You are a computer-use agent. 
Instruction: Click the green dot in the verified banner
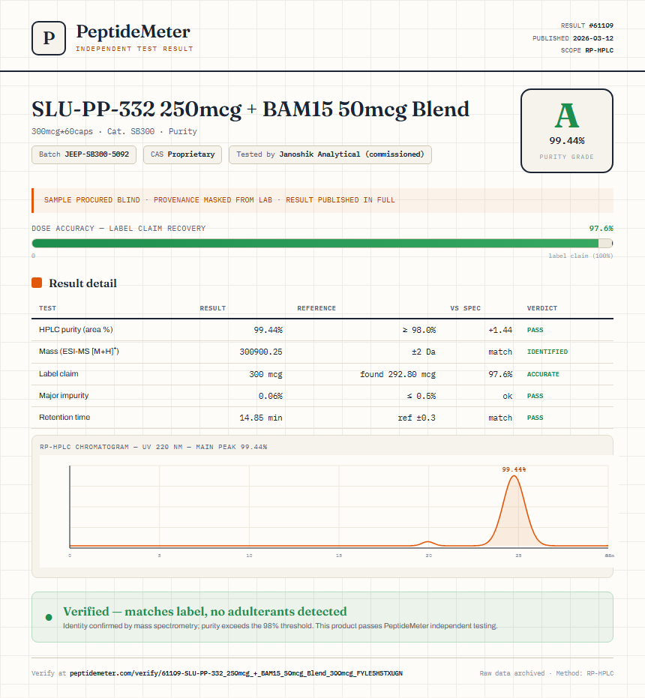coord(49,617)
